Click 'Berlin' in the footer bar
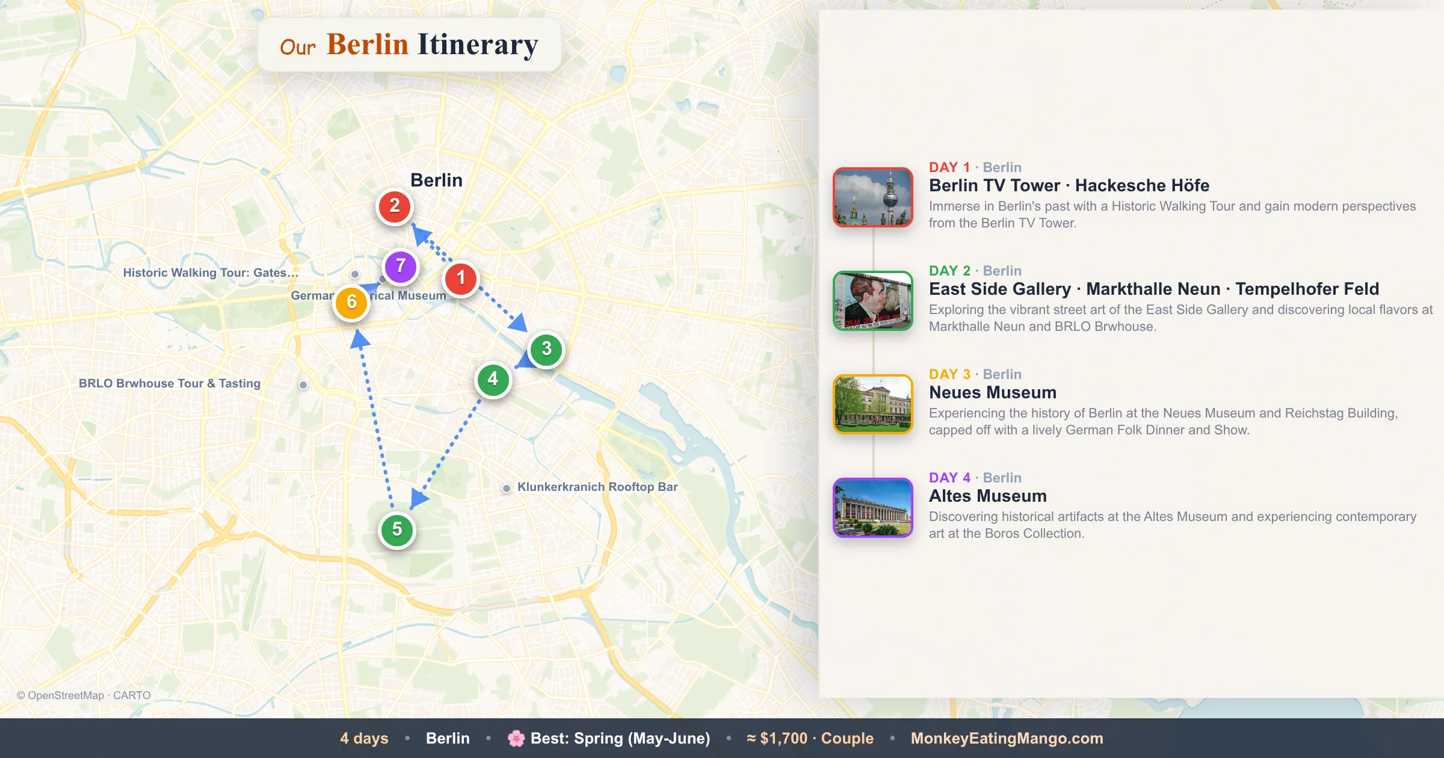Screen dimensions: 1444x758 [x=448, y=738]
